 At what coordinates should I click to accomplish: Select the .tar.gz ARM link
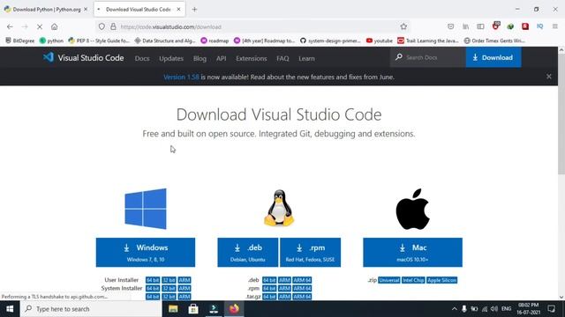click(x=284, y=297)
